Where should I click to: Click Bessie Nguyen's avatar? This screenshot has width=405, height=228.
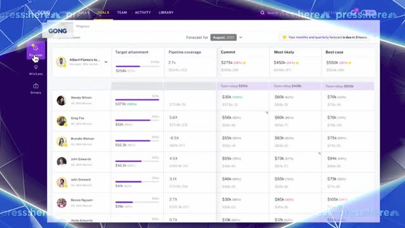tap(61, 203)
